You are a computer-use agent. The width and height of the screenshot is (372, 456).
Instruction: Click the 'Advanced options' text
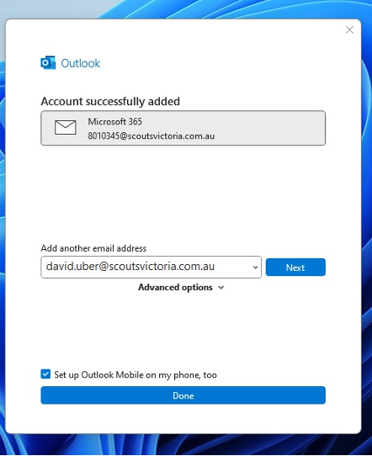pos(175,288)
